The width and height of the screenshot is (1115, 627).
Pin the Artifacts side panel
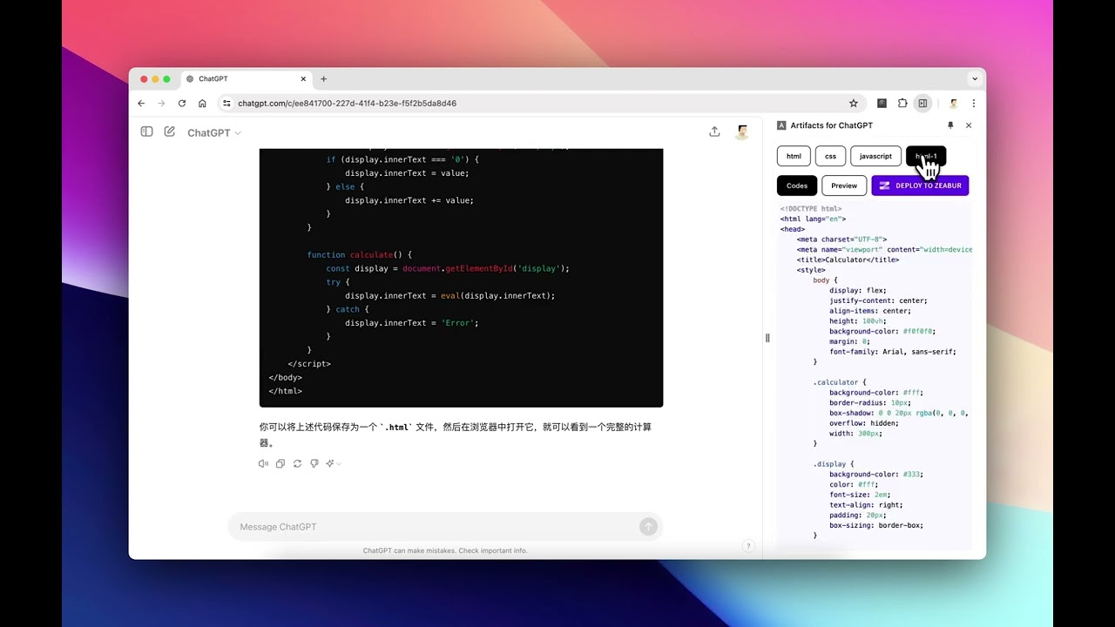click(x=950, y=125)
